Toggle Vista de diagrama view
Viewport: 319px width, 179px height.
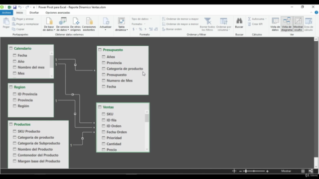tap(287, 24)
